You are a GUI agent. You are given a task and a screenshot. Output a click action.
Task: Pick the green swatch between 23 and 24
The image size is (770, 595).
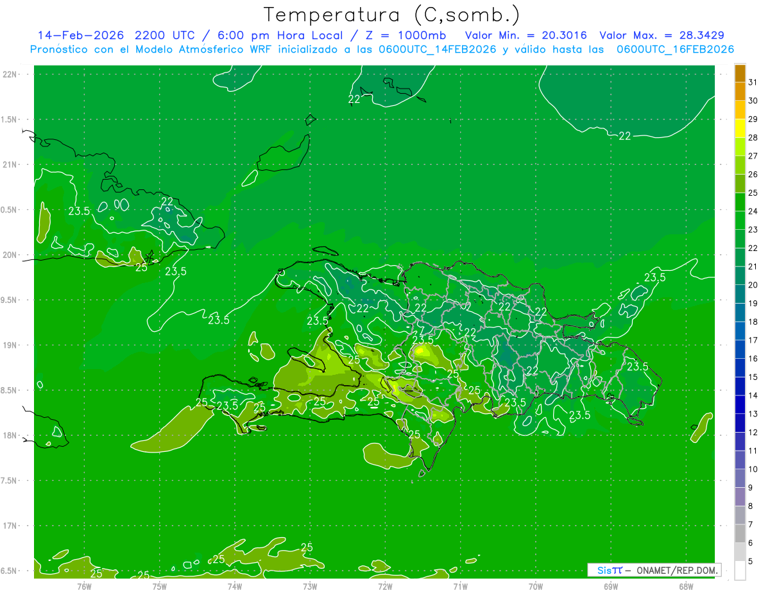coord(740,220)
